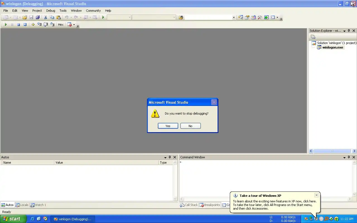This screenshot has height=223, width=357.
Task: Click the Open File folder icon
Action: pos(25,17)
